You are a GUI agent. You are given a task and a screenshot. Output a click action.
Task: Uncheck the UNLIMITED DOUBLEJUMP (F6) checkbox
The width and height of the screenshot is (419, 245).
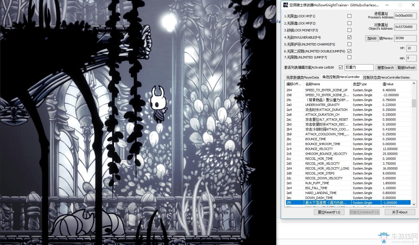click(349, 51)
